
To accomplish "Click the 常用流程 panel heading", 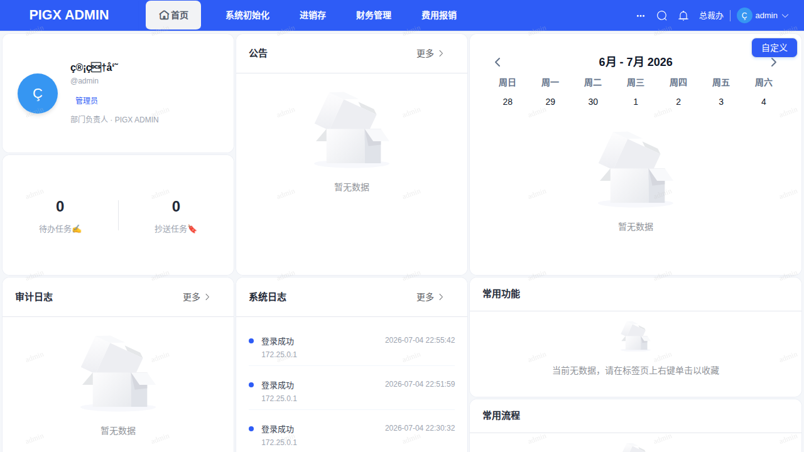I will [501, 416].
